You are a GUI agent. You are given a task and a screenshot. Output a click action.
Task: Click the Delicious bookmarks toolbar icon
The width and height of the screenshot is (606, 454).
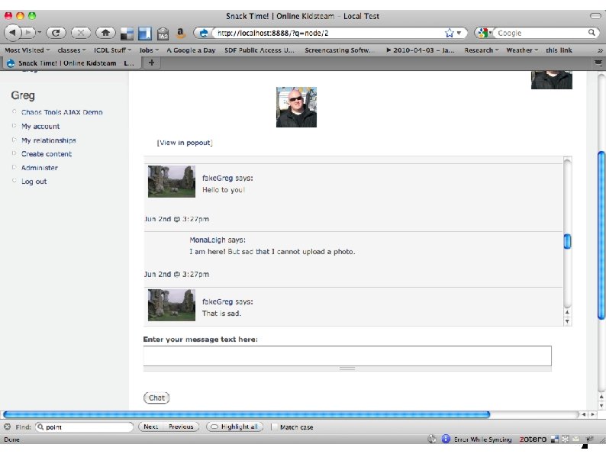[x=127, y=34]
